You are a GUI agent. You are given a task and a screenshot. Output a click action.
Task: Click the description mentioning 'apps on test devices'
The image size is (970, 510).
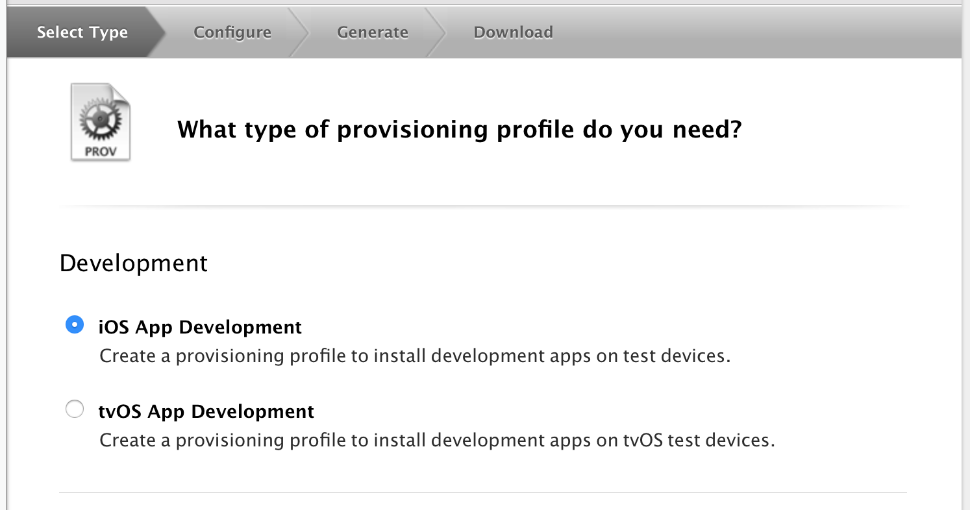pos(415,356)
